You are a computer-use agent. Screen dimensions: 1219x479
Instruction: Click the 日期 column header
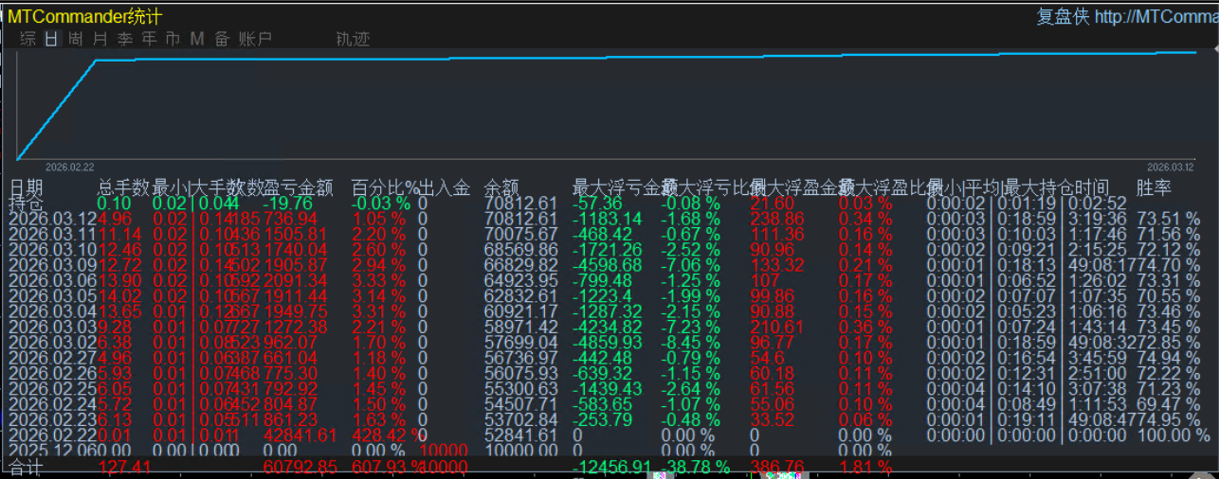pyautogui.click(x=27, y=187)
